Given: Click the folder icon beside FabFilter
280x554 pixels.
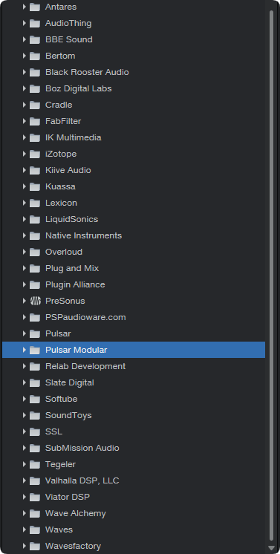Looking at the screenshot, I should coord(35,121).
